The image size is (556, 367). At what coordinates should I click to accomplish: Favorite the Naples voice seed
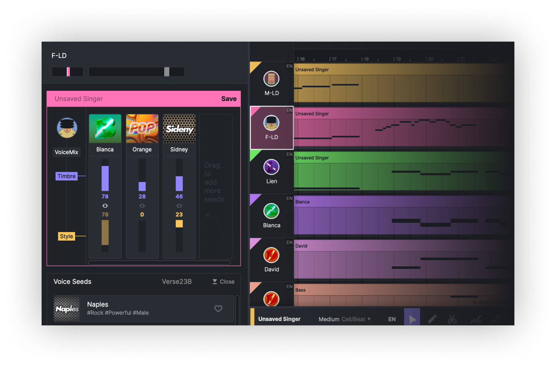point(218,308)
